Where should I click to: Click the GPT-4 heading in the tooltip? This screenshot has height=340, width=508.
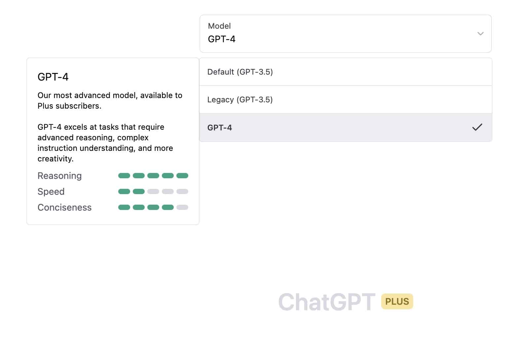pyautogui.click(x=53, y=77)
